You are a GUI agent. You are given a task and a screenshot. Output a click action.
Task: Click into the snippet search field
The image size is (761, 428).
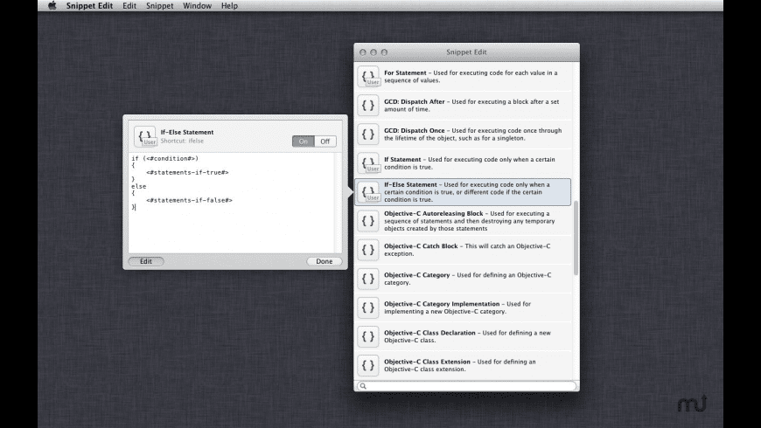click(466, 386)
